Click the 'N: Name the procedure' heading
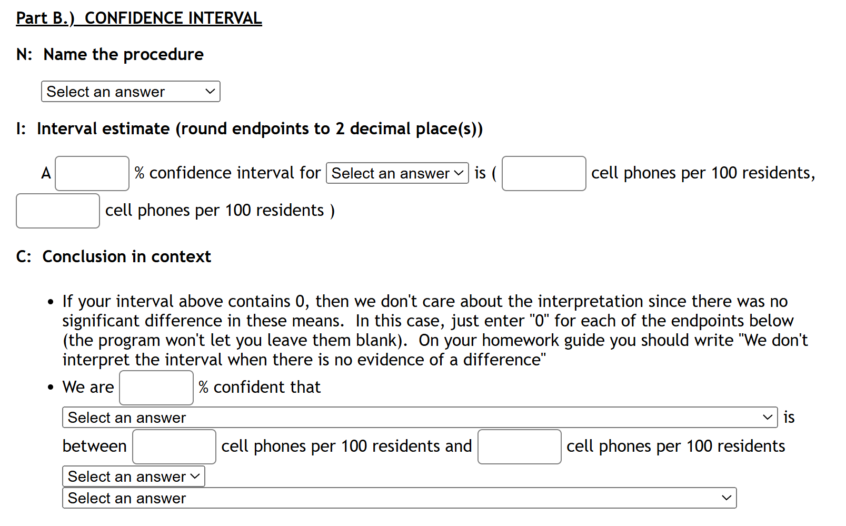846x526 pixels. (110, 54)
